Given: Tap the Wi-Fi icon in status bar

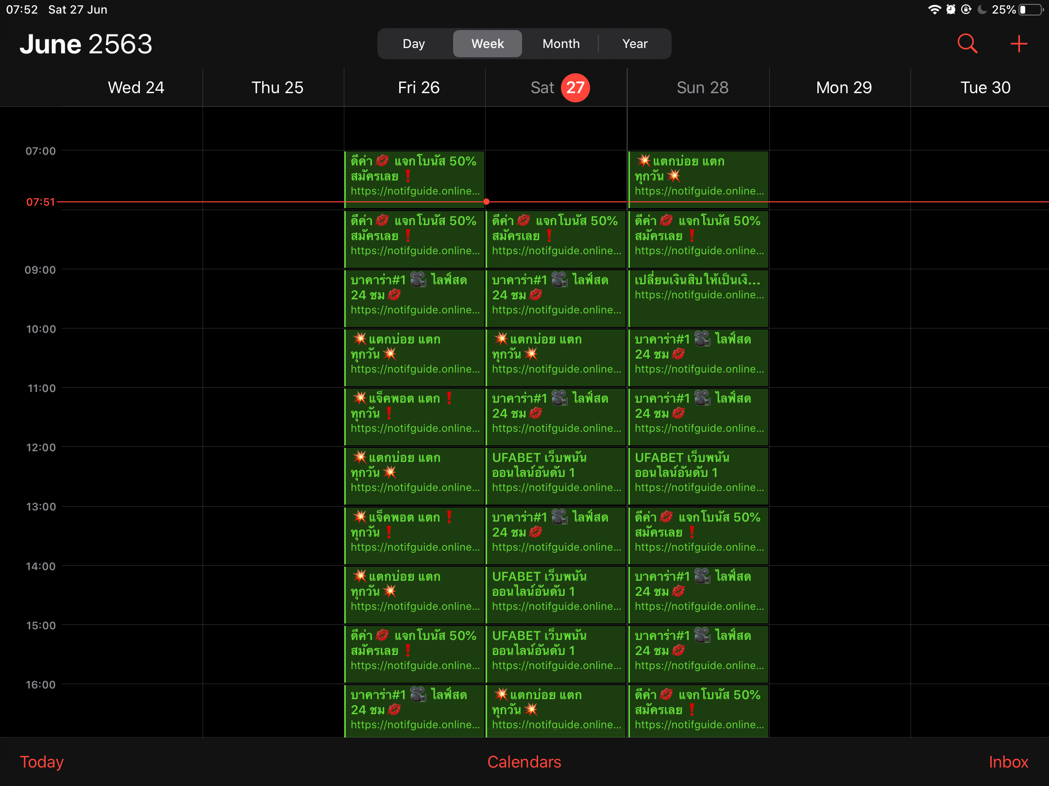Looking at the screenshot, I should (x=934, y=10).
